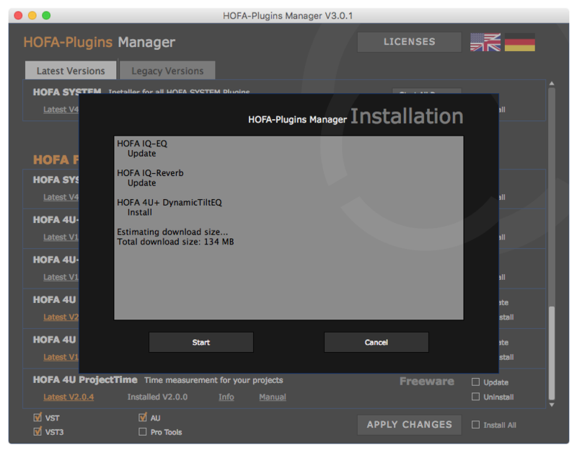Open the LICENSES button
Screen dimensions: 577x453
409,42
